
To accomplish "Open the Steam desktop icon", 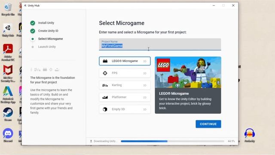I will click(x=8, y=114).
